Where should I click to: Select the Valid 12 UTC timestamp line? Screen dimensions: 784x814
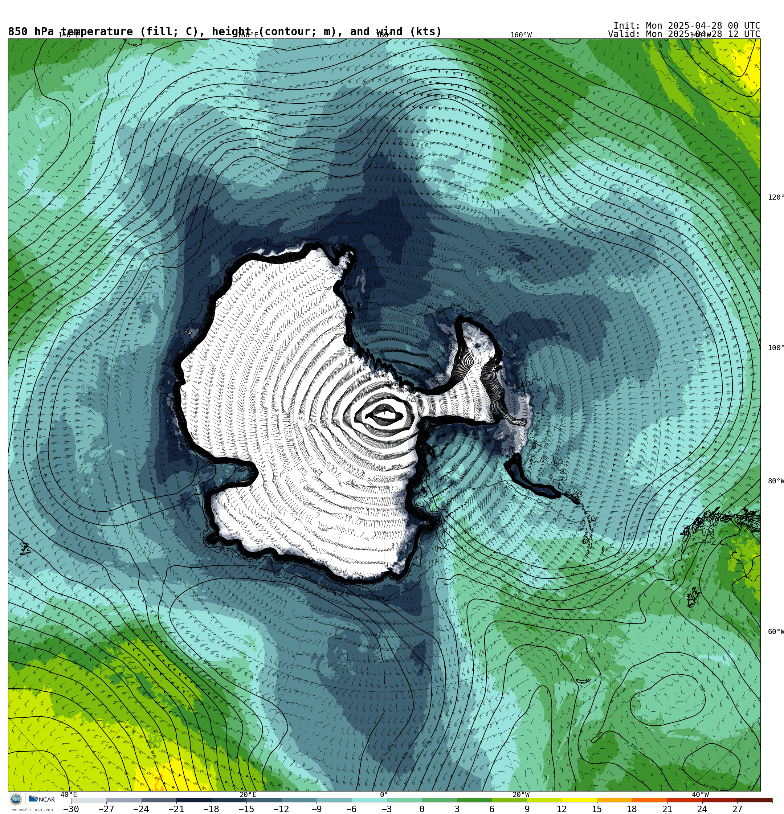click(x=684, y=34)
